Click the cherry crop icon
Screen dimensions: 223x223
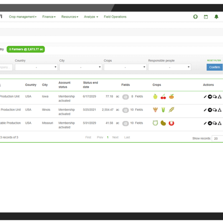click(x=163, y=97)
